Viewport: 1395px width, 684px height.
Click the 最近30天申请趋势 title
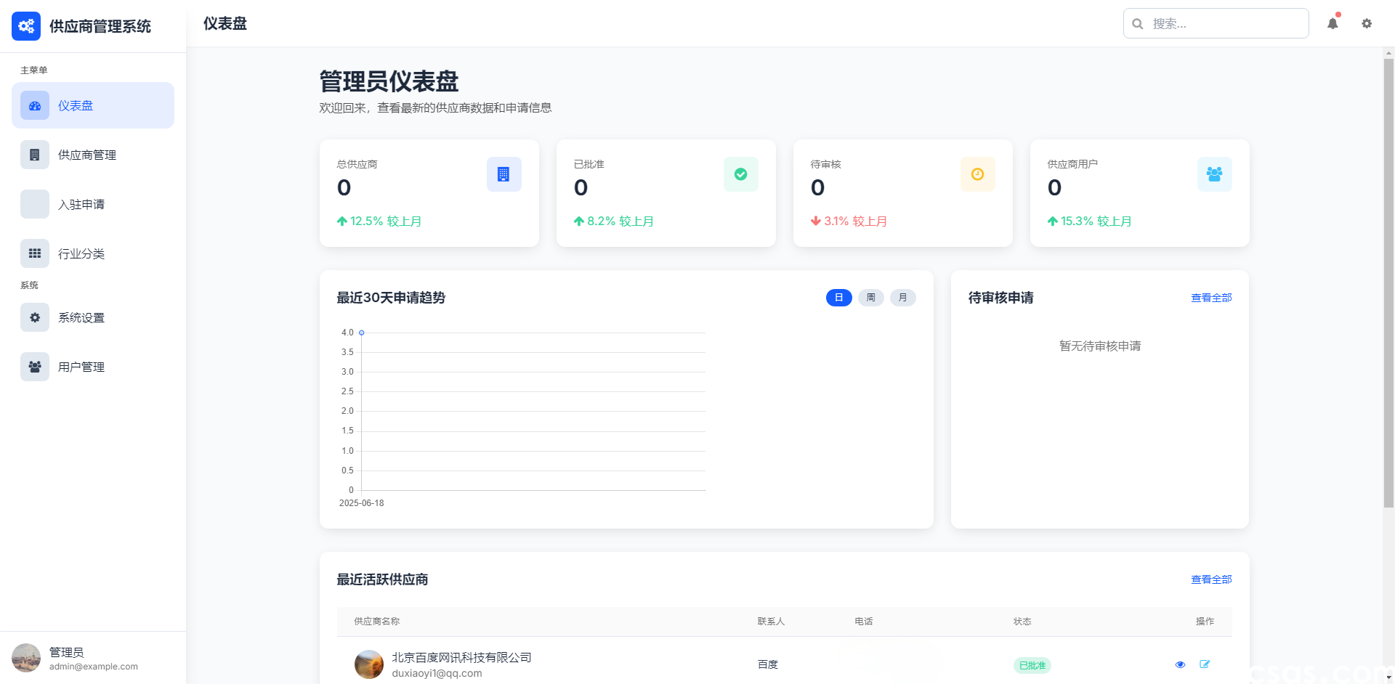tap(391, 298)
